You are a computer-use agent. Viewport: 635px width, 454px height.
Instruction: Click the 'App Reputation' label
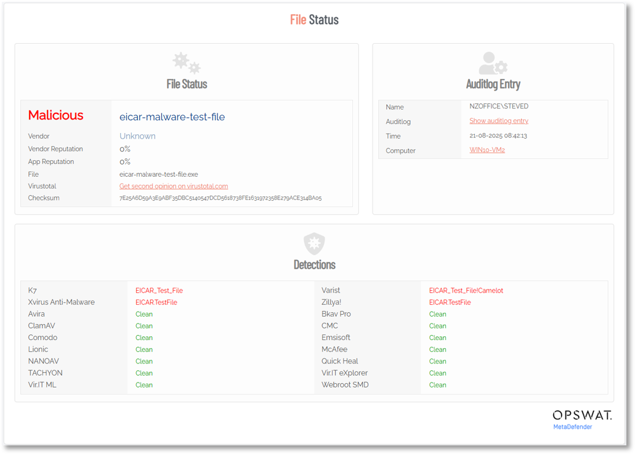[x=51, y=161]
